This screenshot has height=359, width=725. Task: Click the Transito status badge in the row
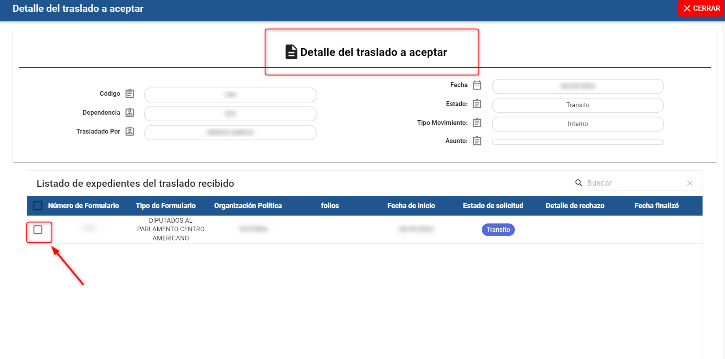pyautogui.click(x=498, y=230)
